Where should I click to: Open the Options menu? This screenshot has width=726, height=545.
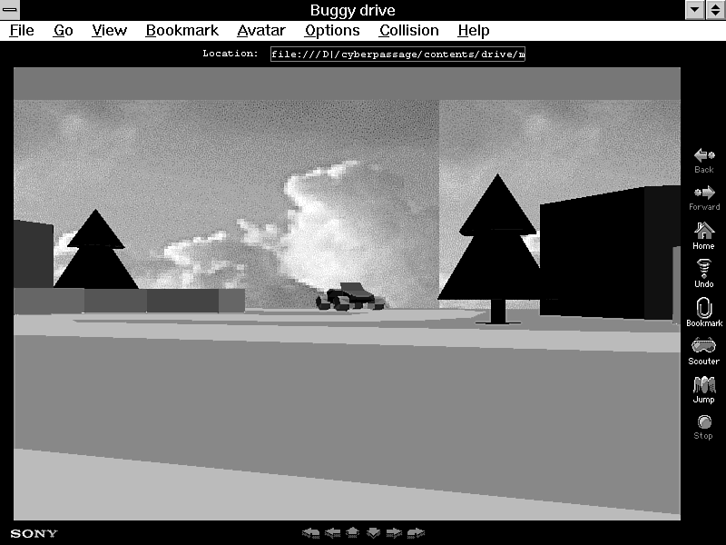coord(332,31)
